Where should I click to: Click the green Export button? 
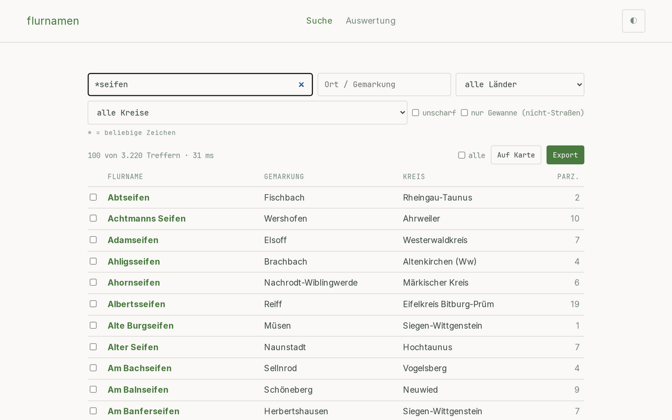(x=565, y=155)
